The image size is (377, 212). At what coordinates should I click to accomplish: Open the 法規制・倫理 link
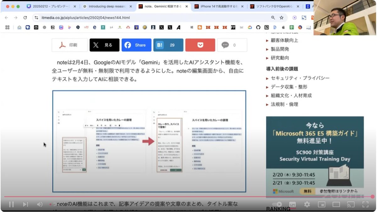click(284, 104)
